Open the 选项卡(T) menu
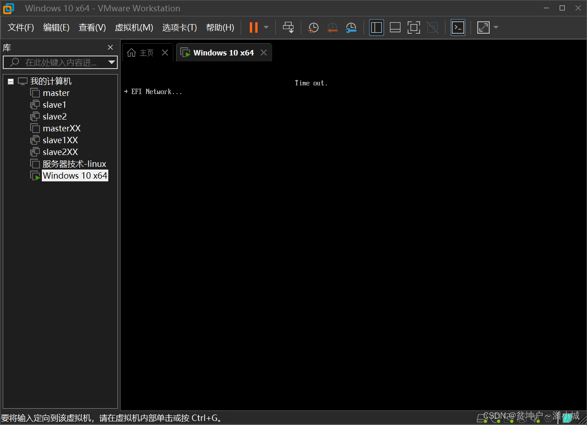This screenshot has height=425, width=587. coord(180,28)
